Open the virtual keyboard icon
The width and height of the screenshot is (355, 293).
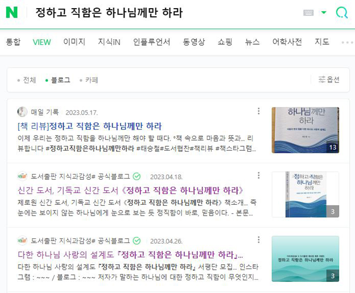pyautogui.click(x=308, y=12)
